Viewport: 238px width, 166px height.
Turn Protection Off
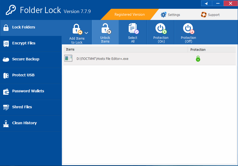(188, 28)
